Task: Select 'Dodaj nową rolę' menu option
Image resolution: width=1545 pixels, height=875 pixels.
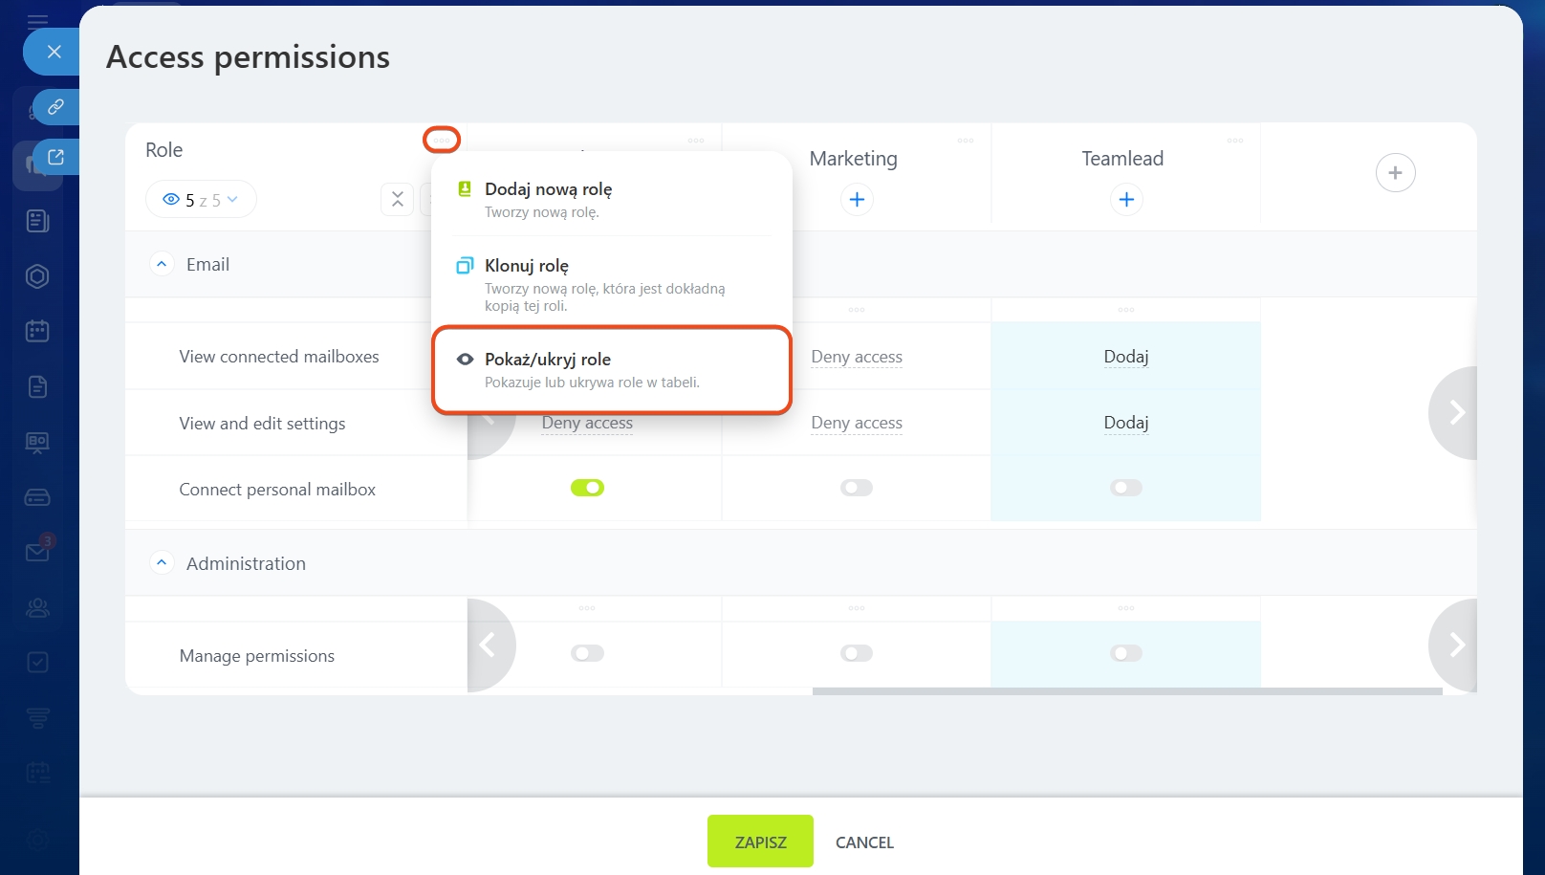Action: 548,189
